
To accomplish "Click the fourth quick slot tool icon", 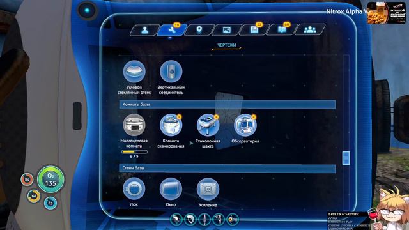I will coord(219,219).
